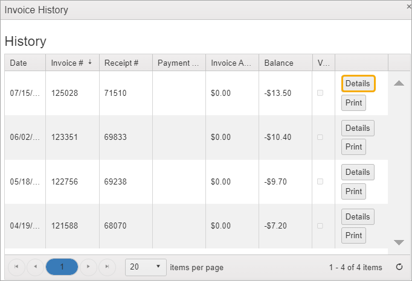Select page 1 in the pager
The height and width of the screenshot is (281, 412).
[62, 267]
